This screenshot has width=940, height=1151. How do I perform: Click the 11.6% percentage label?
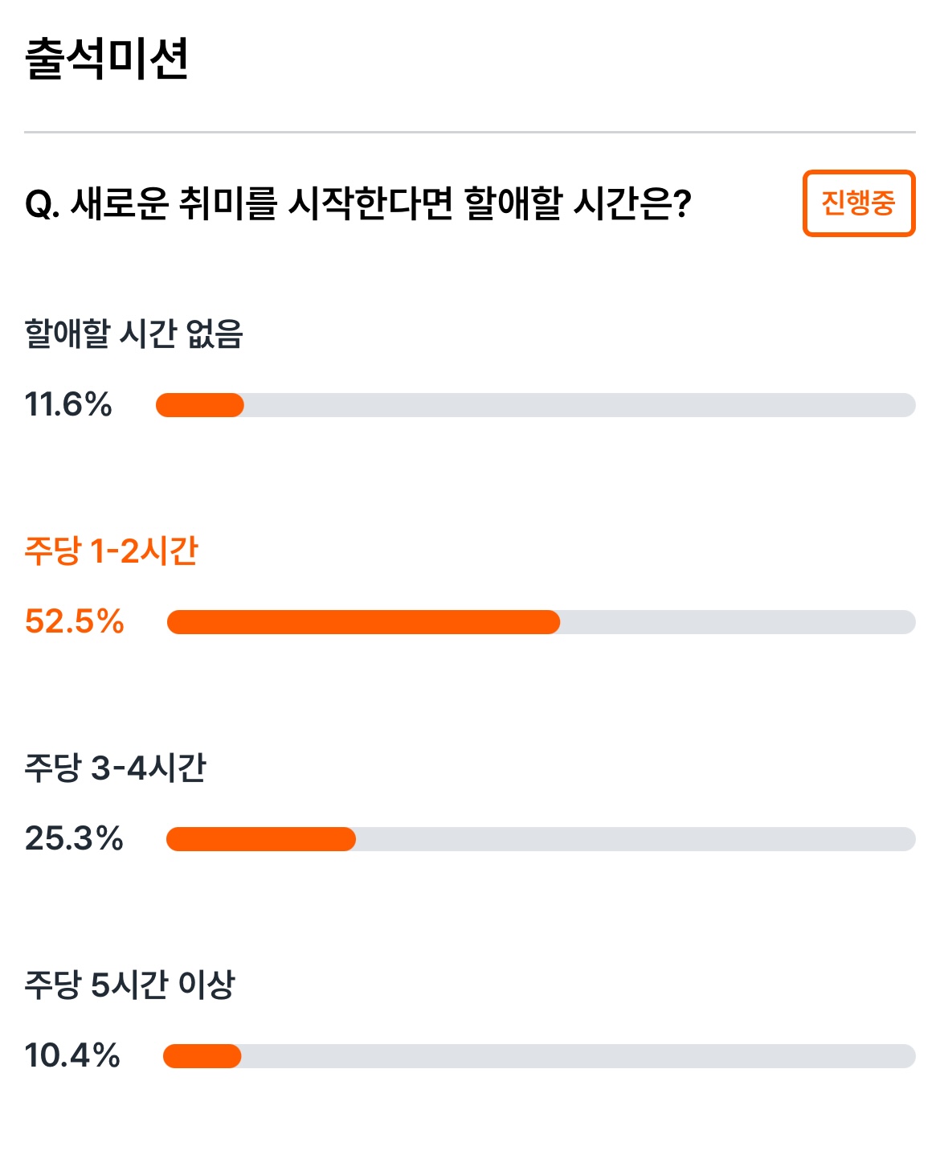tap(68, 404)
